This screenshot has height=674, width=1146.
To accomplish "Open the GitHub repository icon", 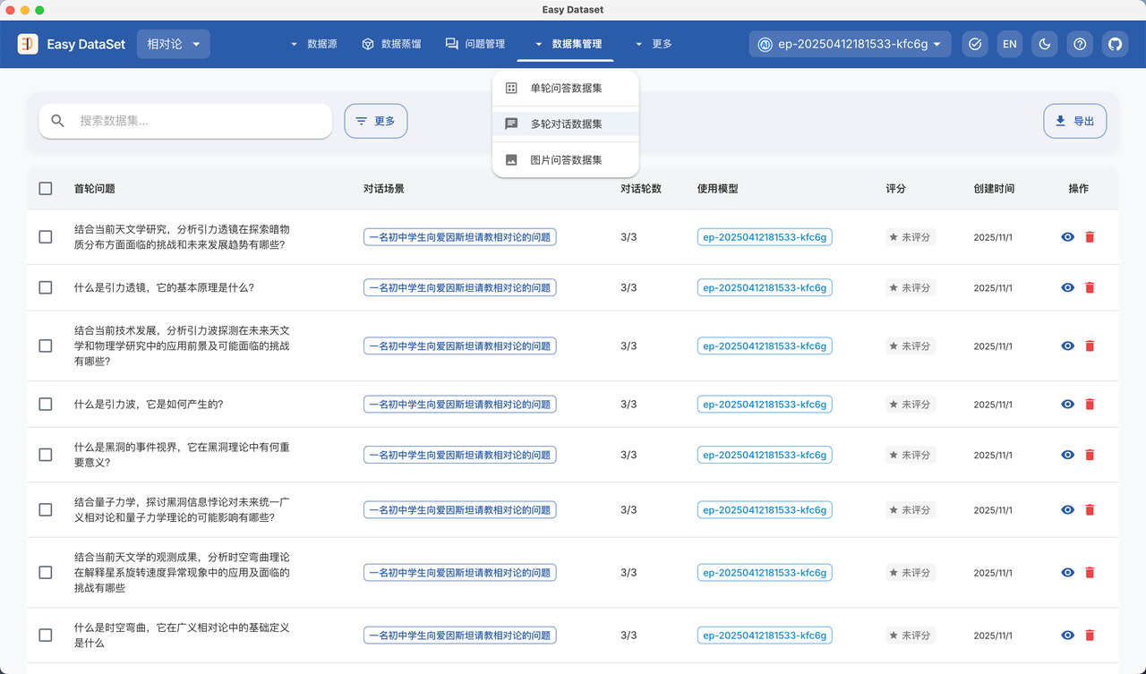I will [1115, 44].
